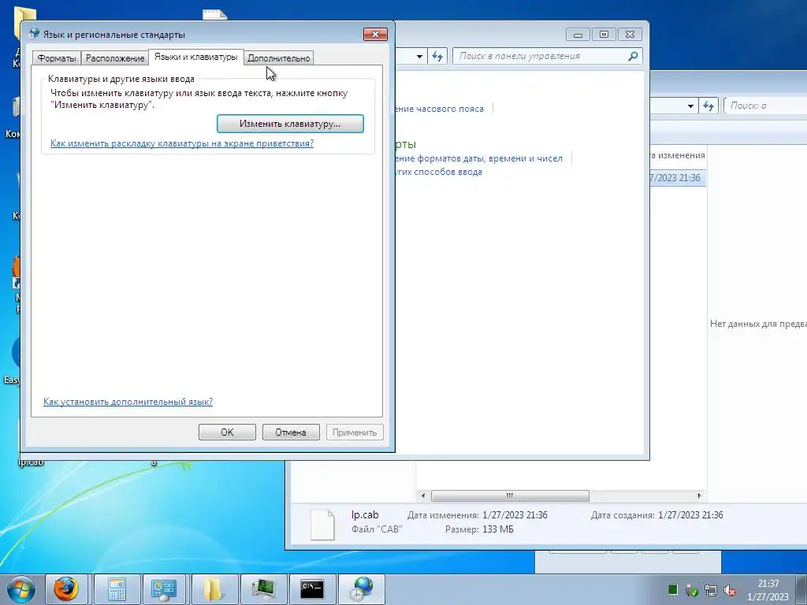
Task: Open the Windows Start menu orb
Action: coord(21,589)
